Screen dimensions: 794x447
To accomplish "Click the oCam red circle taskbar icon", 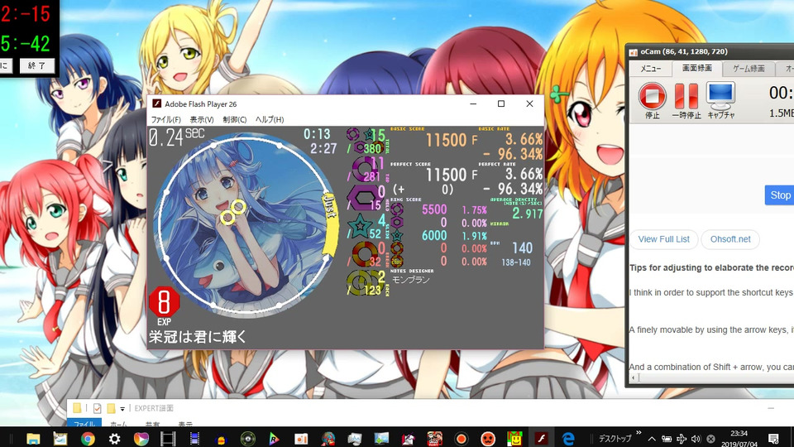I will [x=461, y=439].
